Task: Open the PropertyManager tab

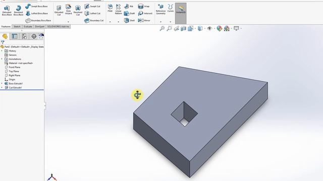Action: [15, 36]
